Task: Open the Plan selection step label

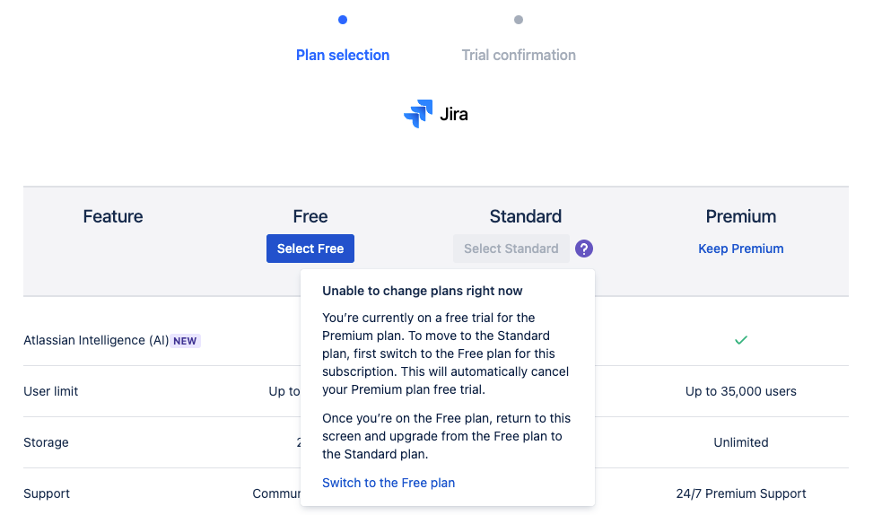Action: [343, 55]
